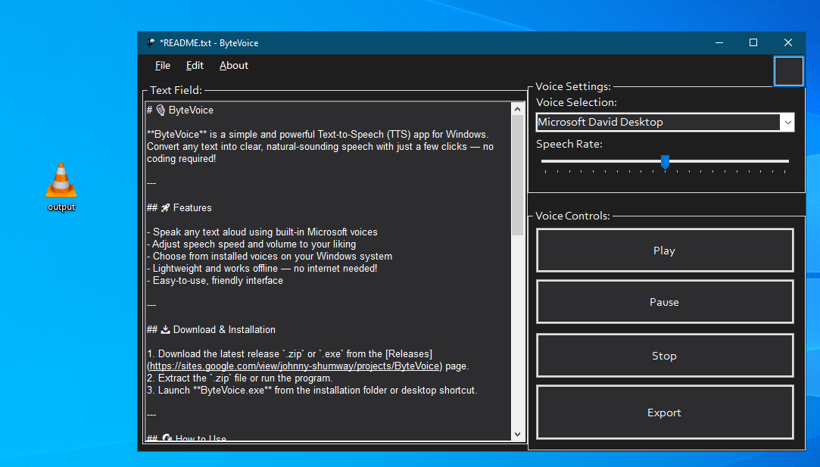Export the speech to audio file
The width and height of the screenshot is (820, 467).
tap(665, 413)
